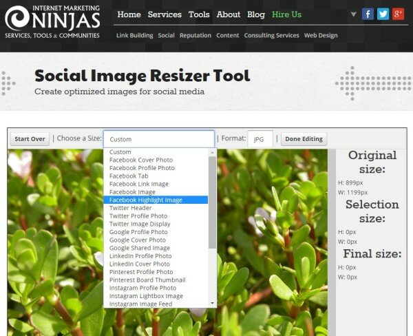Pick Twitter Image Display option
This screenshot has height=336, width=413.
point(156,224)
